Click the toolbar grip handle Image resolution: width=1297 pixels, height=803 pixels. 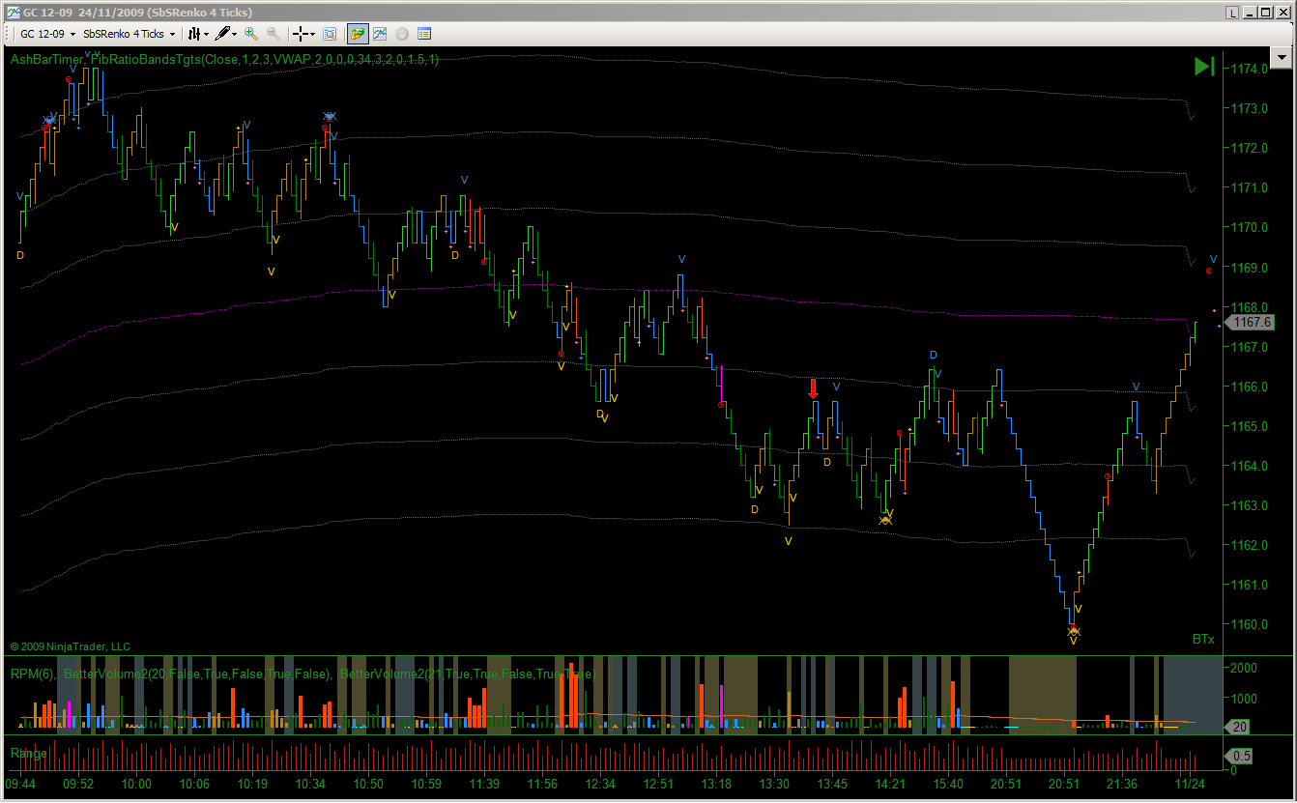click(x=9, y=34)
